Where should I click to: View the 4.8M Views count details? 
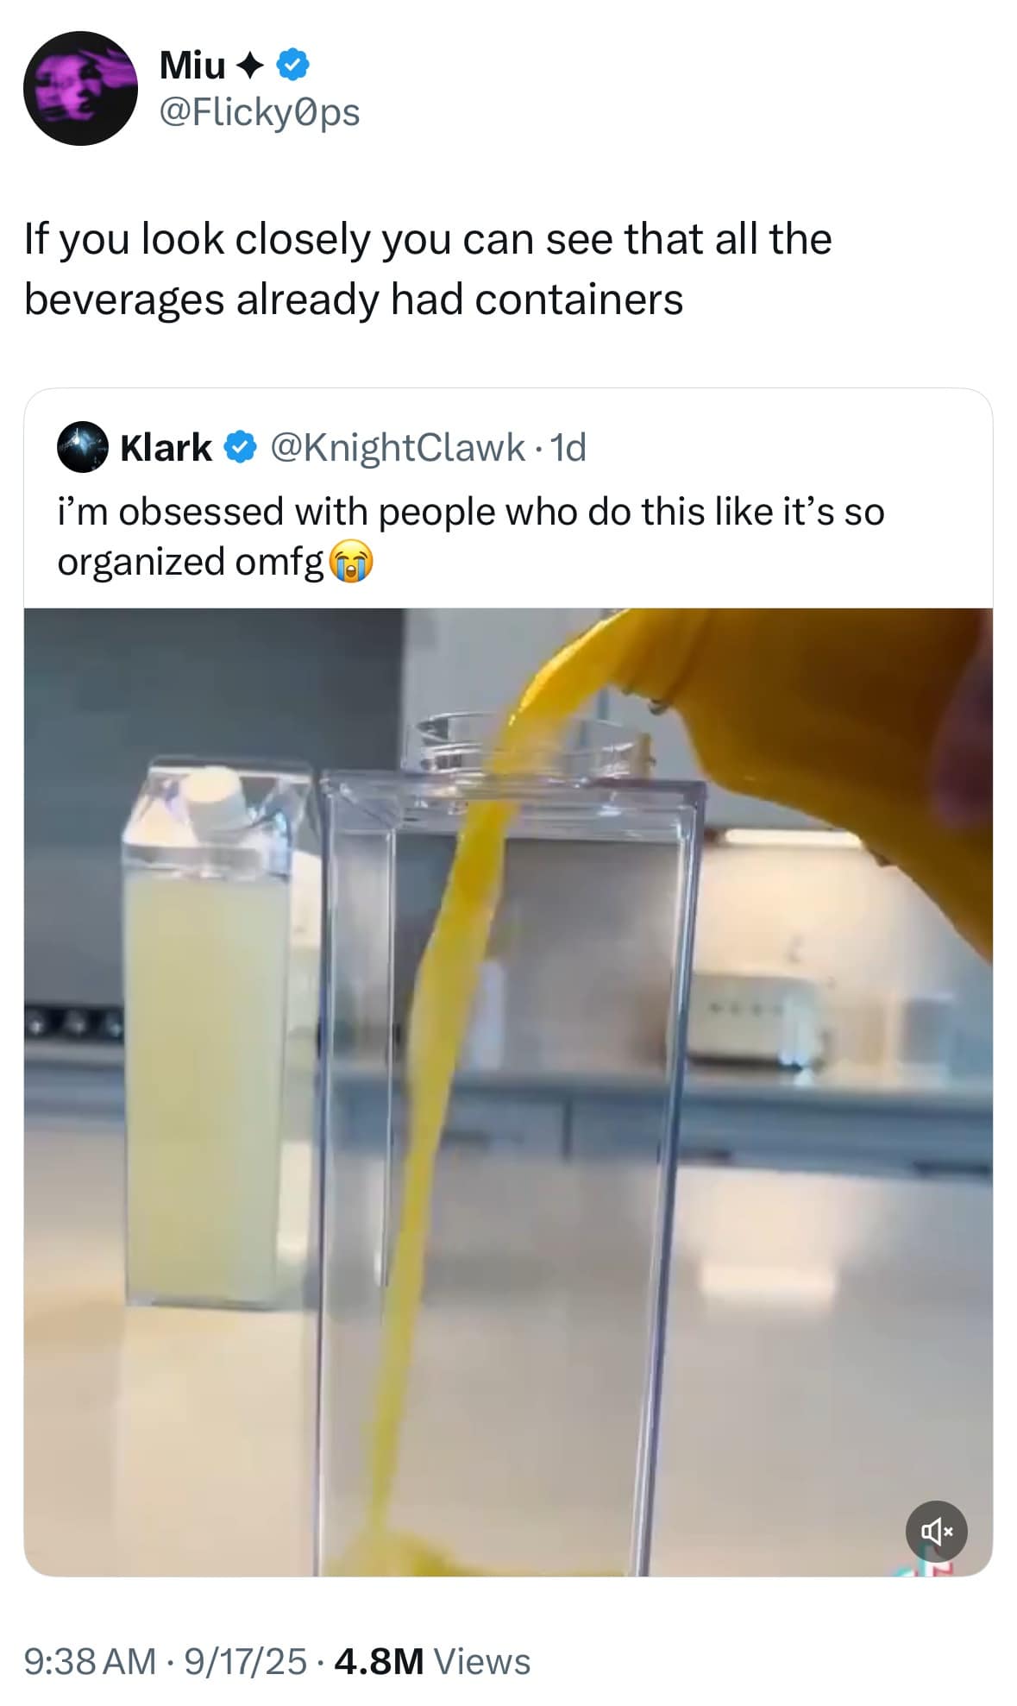(431, 1661)
